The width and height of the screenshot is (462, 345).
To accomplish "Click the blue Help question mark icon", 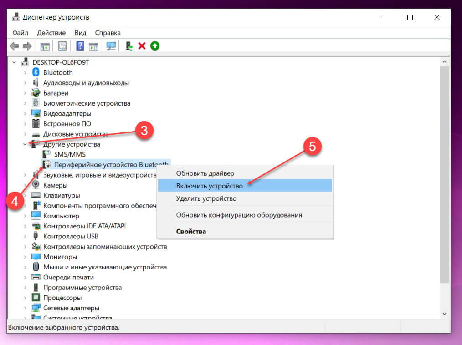I will tap(80, 46).
